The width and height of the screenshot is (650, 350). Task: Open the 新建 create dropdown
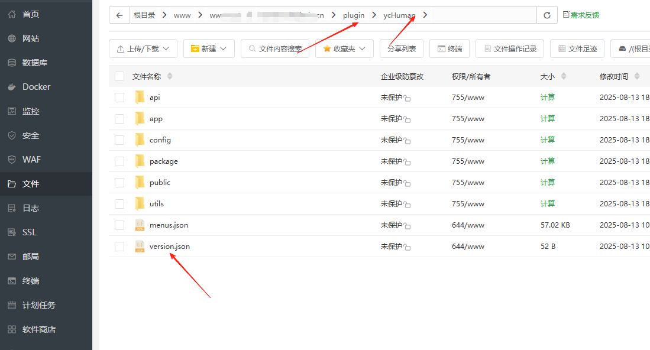coord(209,48)
